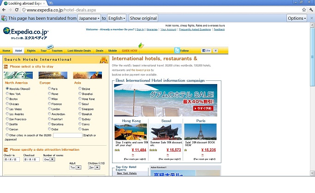Viewport: 315px width, 193px height.
Task: Go to Last Minute Deals tab
Action: click(x=79, y=51)
